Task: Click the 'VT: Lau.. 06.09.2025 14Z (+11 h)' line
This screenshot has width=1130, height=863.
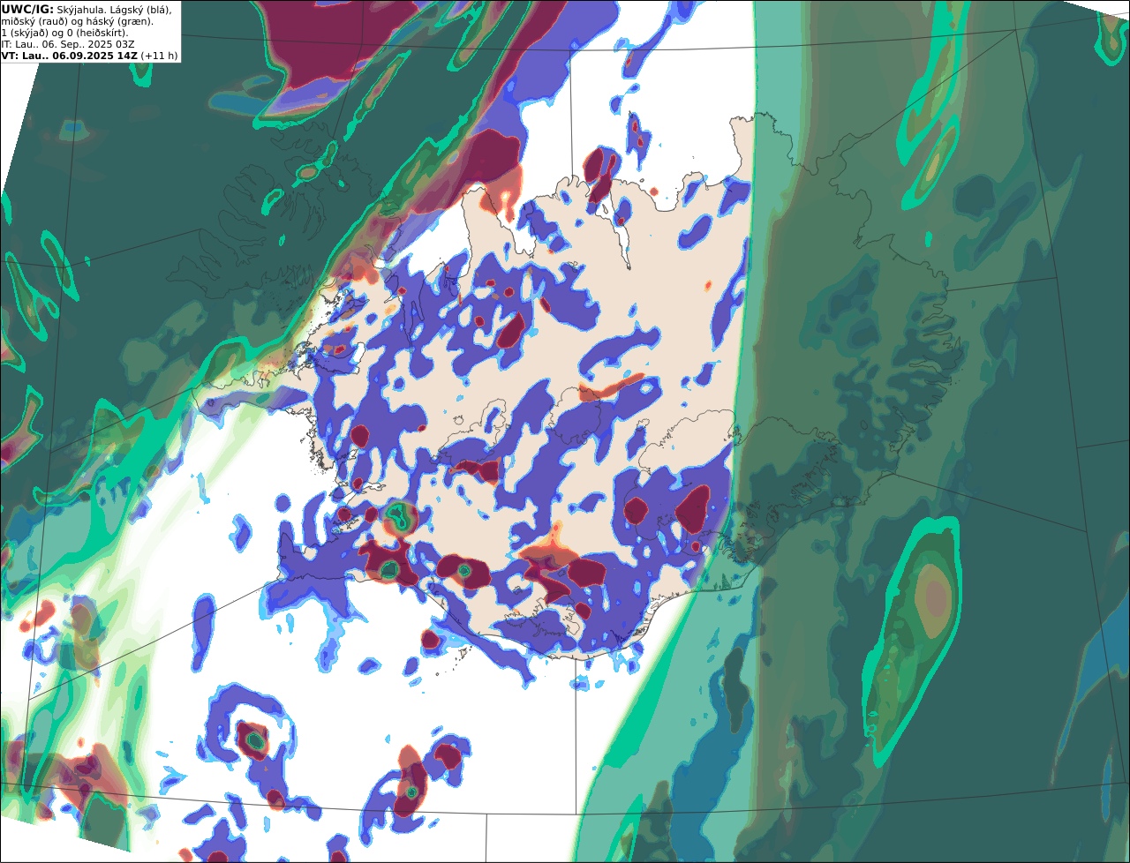Action: click(x=89, y=56)
